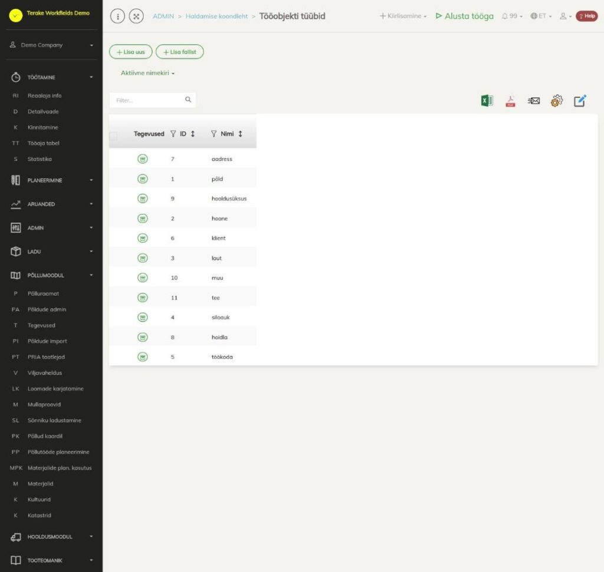
Task: Open Reaalaja info menu item
Action: (44, 96)
